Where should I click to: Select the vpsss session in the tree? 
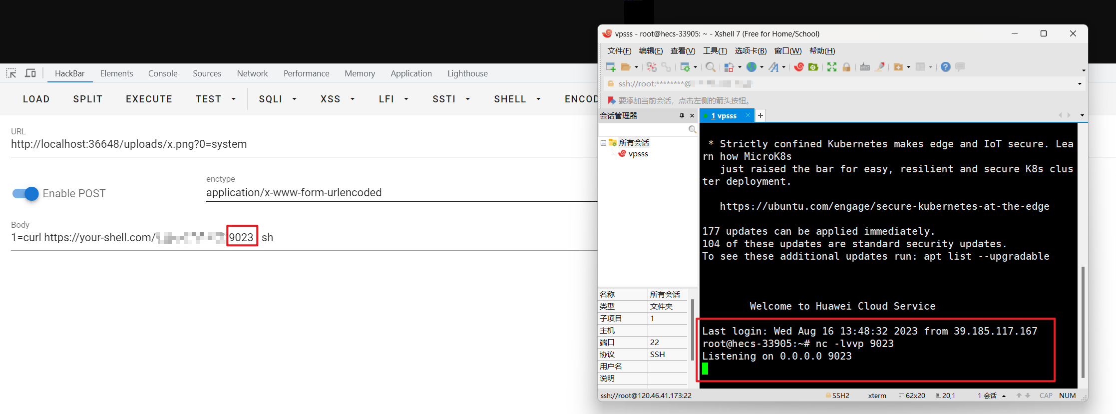tap(638, 154)
